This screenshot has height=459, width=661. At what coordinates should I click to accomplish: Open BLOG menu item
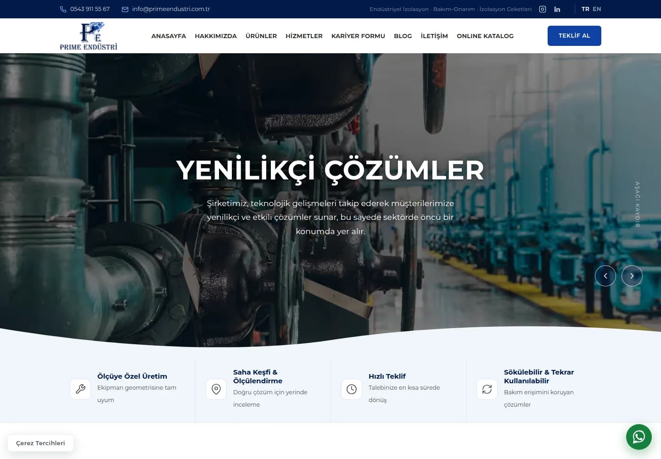point(403,36)
